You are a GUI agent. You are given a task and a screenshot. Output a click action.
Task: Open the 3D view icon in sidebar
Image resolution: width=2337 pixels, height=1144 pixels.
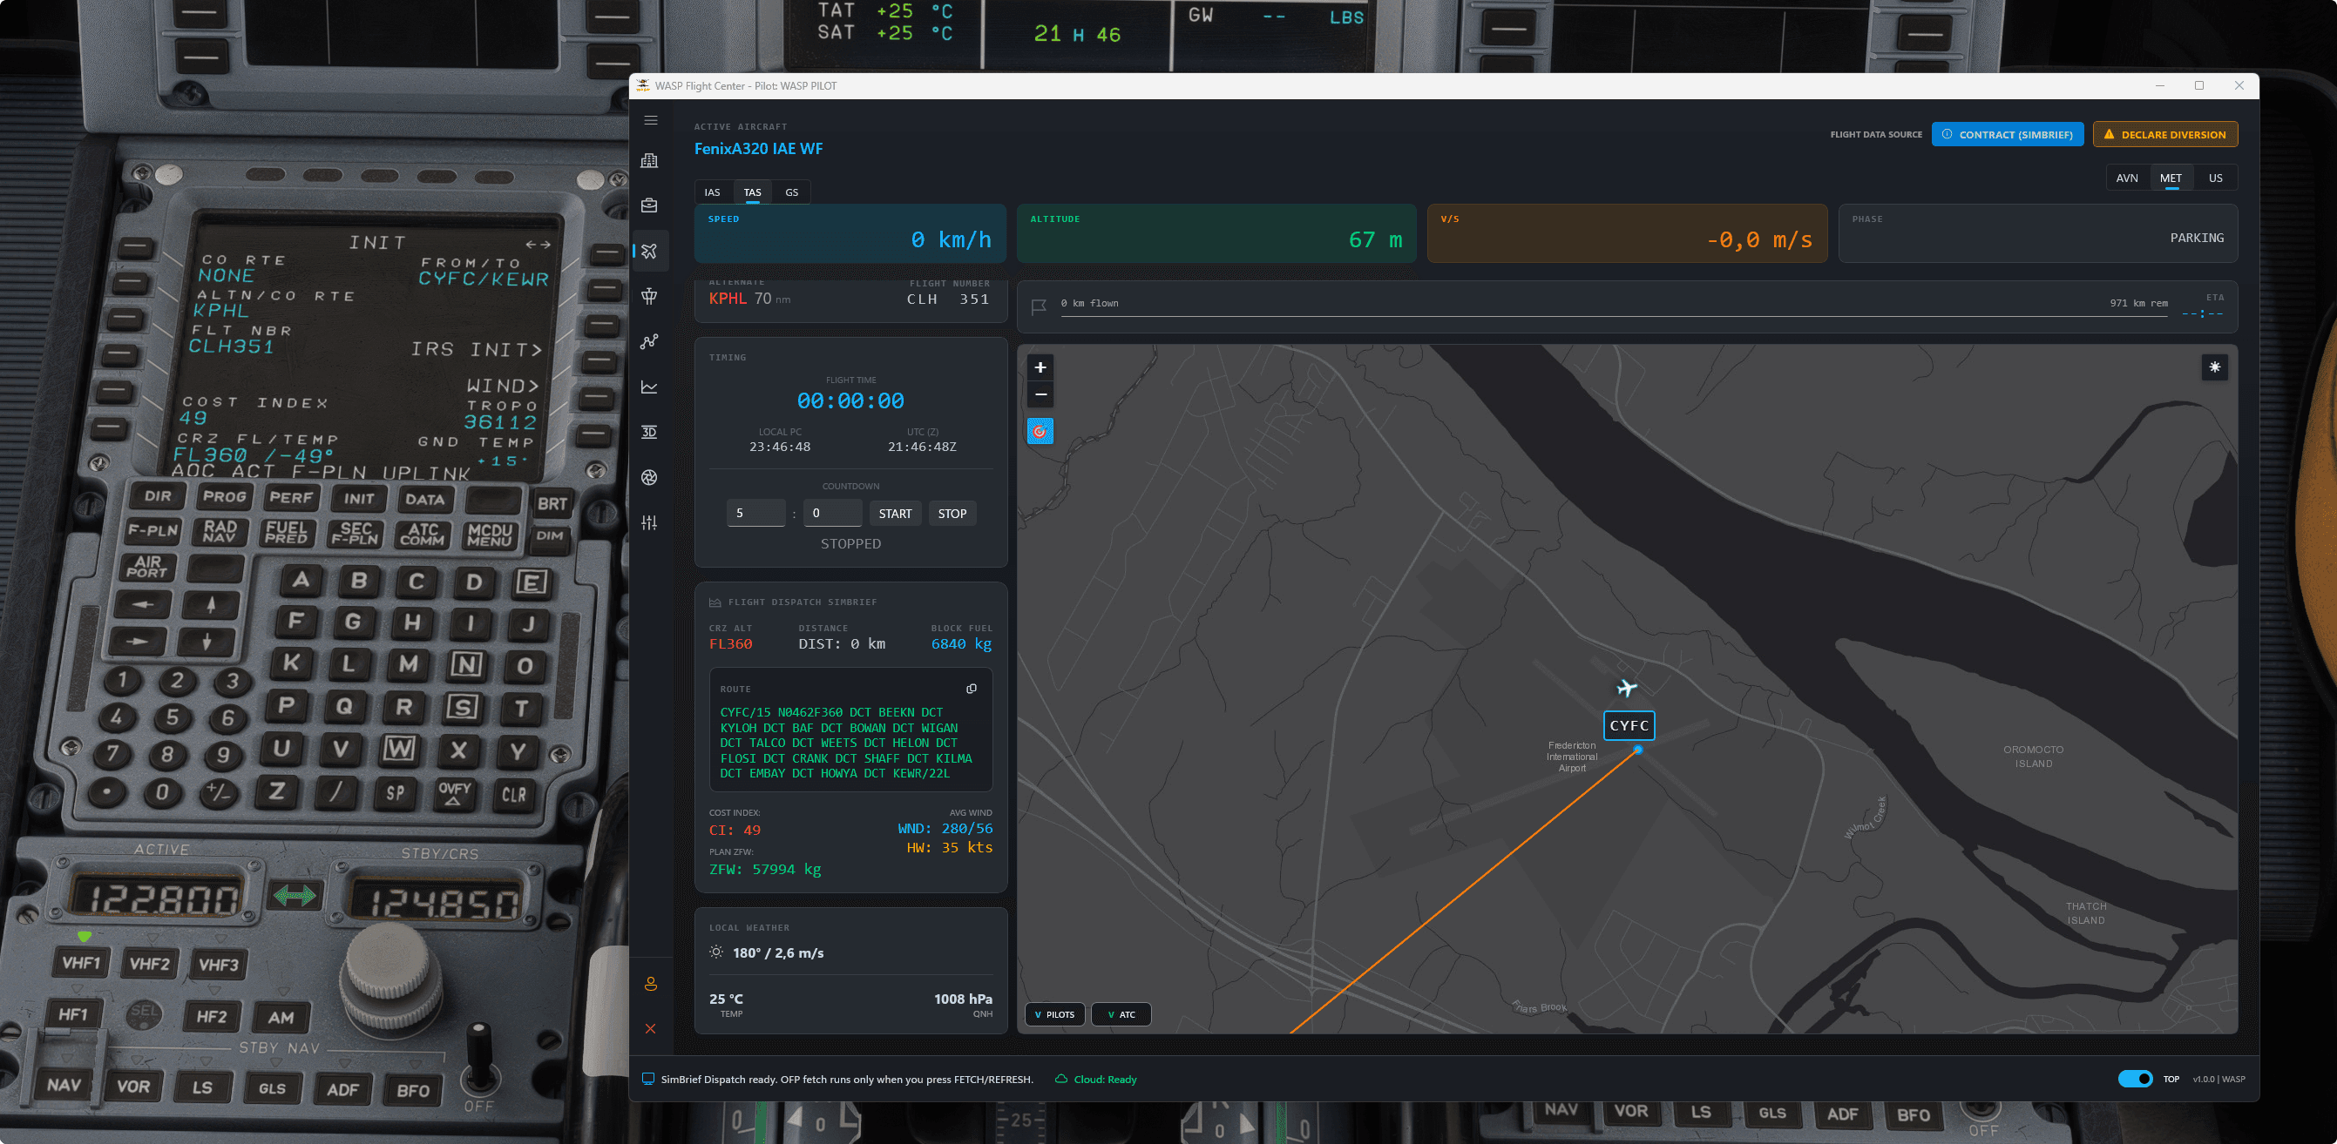point(649,433)
